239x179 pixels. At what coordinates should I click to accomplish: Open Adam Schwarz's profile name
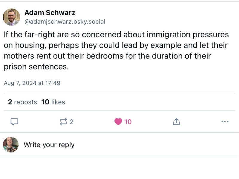(50, 13)
